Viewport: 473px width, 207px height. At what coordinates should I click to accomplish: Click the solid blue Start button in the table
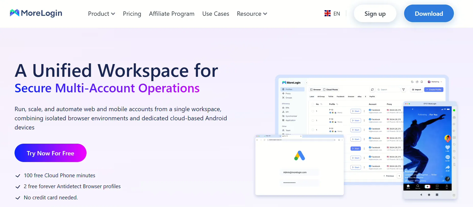pos(356,149)
